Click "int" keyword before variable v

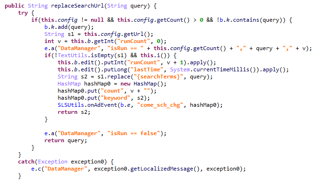[49, 41]
